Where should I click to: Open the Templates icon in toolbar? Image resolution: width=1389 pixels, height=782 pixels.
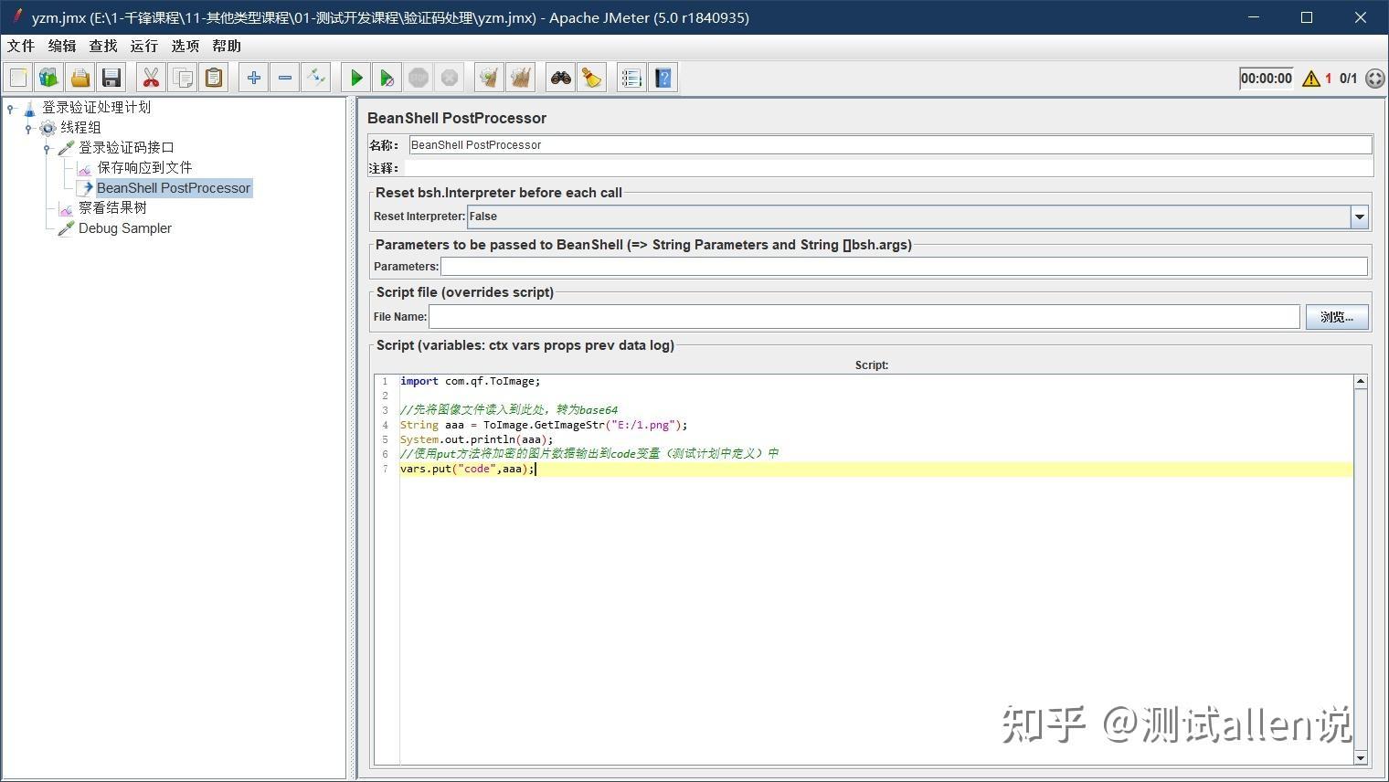49,78
